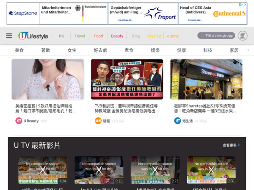Viewport: 254px width, 190px height.
Task: Select the Food nav item
Action: (99, 36)
